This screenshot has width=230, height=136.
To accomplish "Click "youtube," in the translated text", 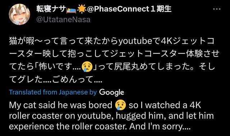I will coord(96,116).
